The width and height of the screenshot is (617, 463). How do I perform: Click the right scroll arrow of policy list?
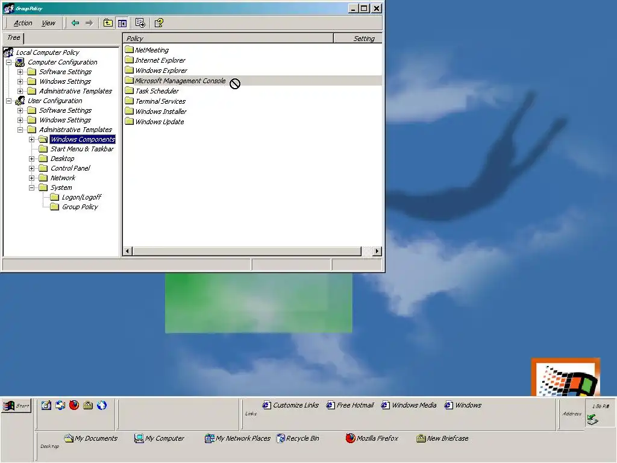(377, 251)
